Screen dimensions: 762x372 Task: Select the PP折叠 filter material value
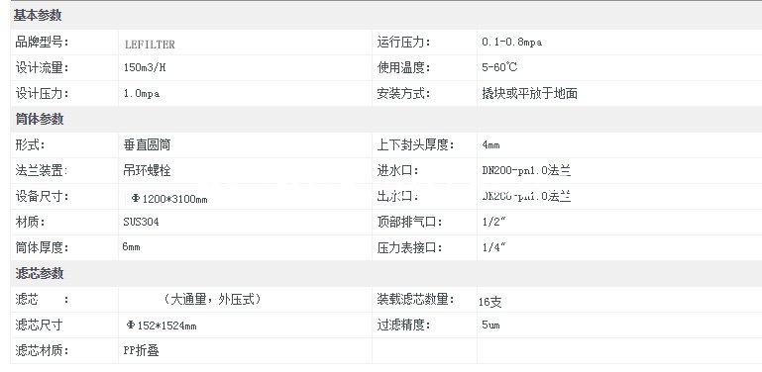pos(142,350)
